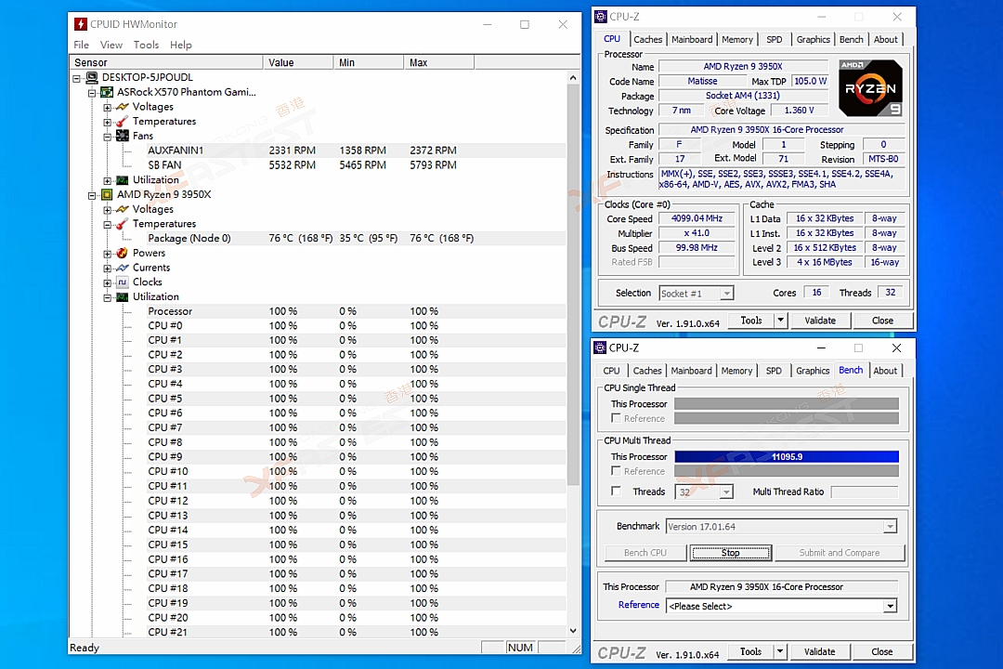
Task: Click Validate in the bottom CPU-Z window
Action: (x=819, y=651)
